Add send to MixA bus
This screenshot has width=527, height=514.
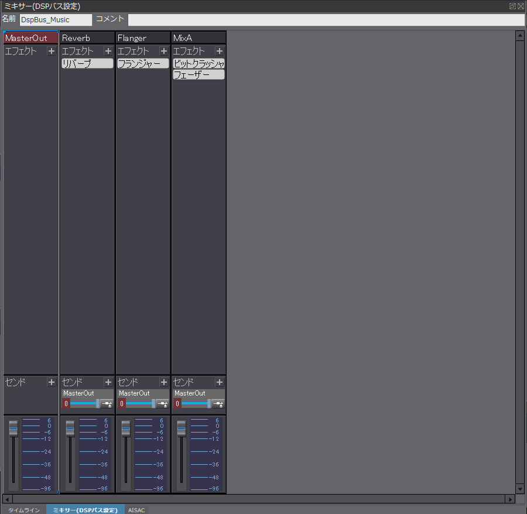[220, 382]
